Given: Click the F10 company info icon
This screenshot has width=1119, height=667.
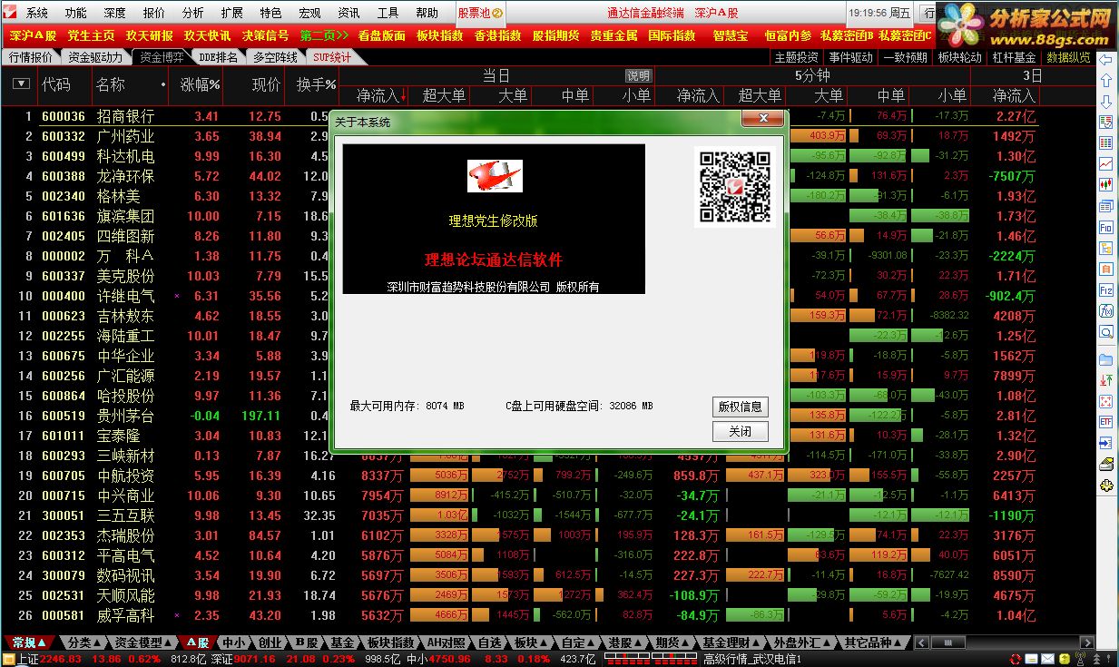Looking at the screenshot, I should 1105,228.
